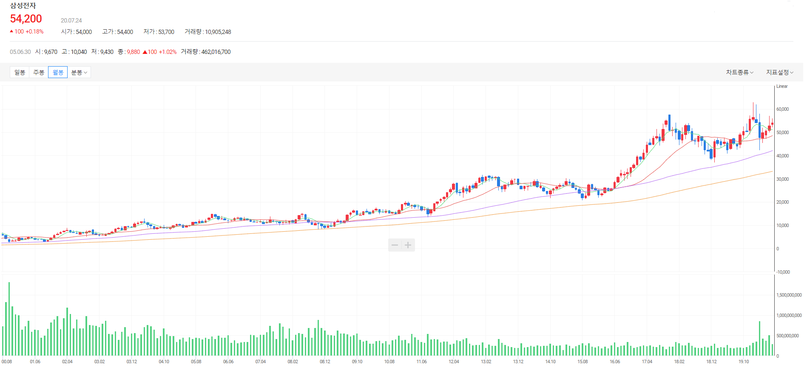This screenshot has width=807, height=370.
Task: Click the 50,000 price axis label
Action: [782, 132]
